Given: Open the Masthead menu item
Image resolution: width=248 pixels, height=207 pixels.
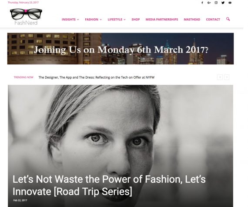Looking at the screenshot, I should pos(192,20).
